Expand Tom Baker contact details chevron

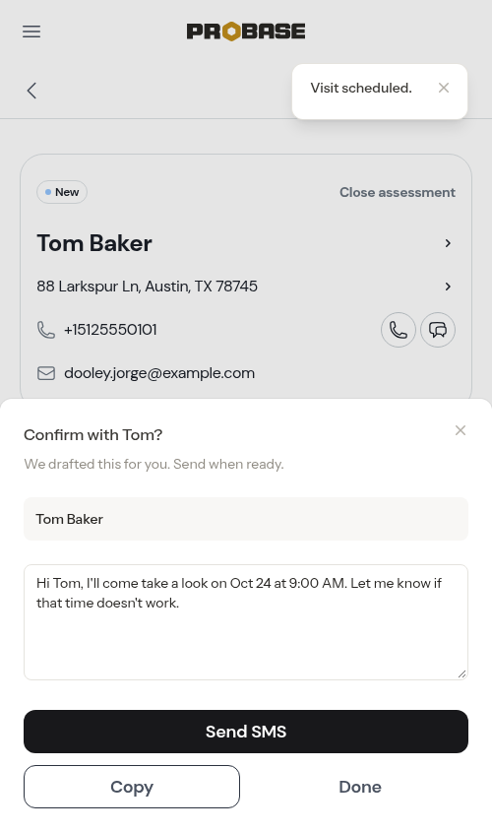click(x=448, y=243)
